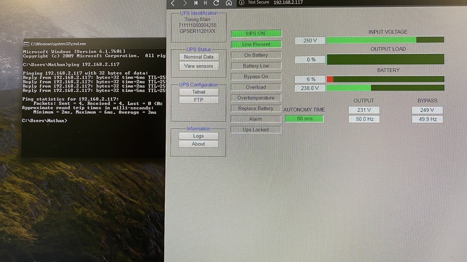Open the About page
Viewport: 467px width, 262px height.
[x=198, y=144]
